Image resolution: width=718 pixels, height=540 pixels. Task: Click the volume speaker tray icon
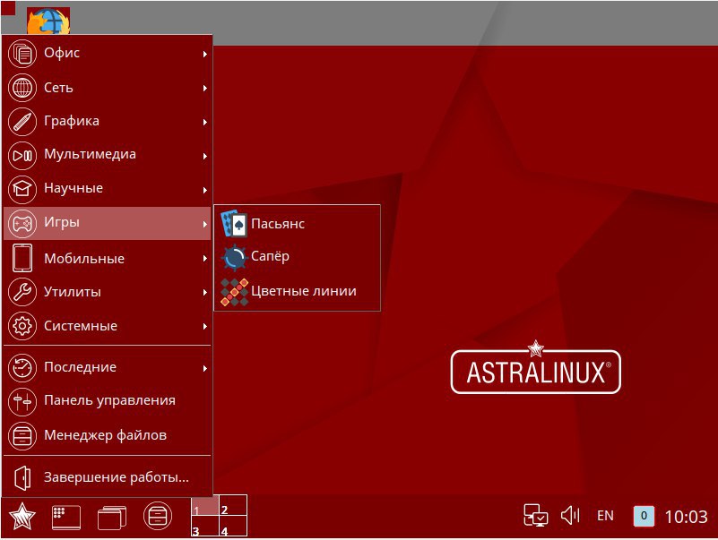pos(571,515)
